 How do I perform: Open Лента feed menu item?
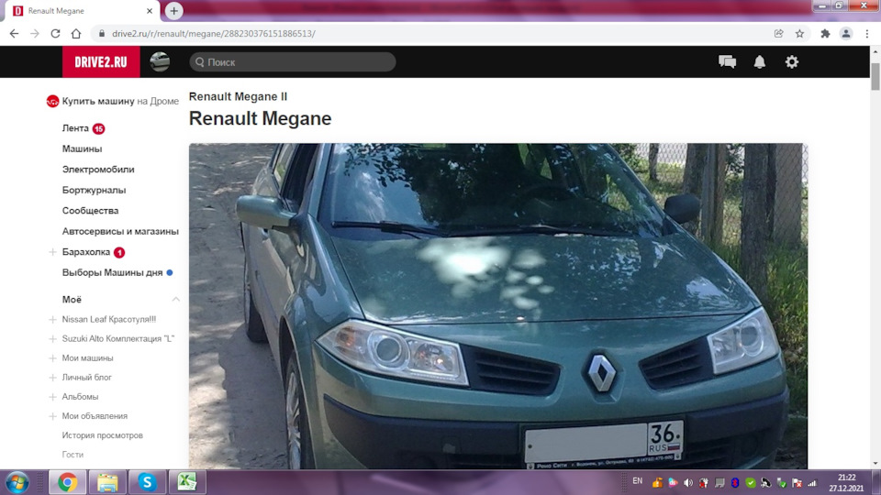click(75, 128)
